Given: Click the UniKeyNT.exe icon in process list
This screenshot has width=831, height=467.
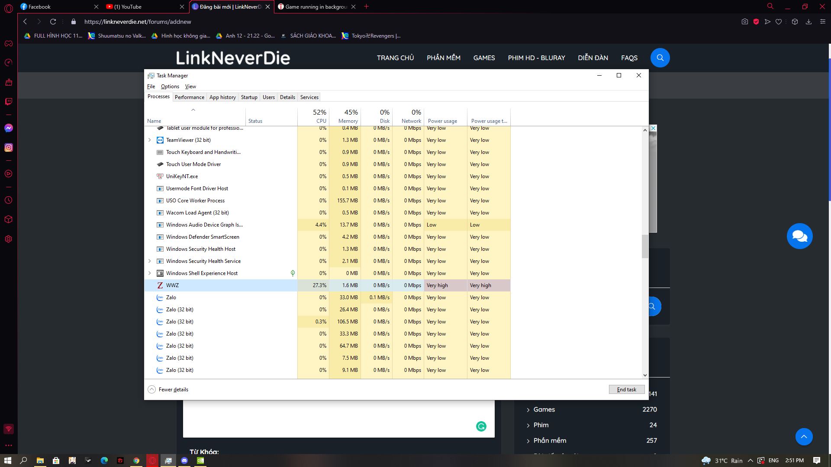Looking at the screenshot, I should tap(161, 176).
